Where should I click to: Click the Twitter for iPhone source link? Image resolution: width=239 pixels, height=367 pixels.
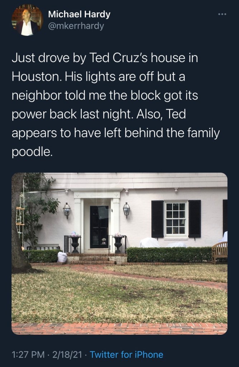(126, 355)
